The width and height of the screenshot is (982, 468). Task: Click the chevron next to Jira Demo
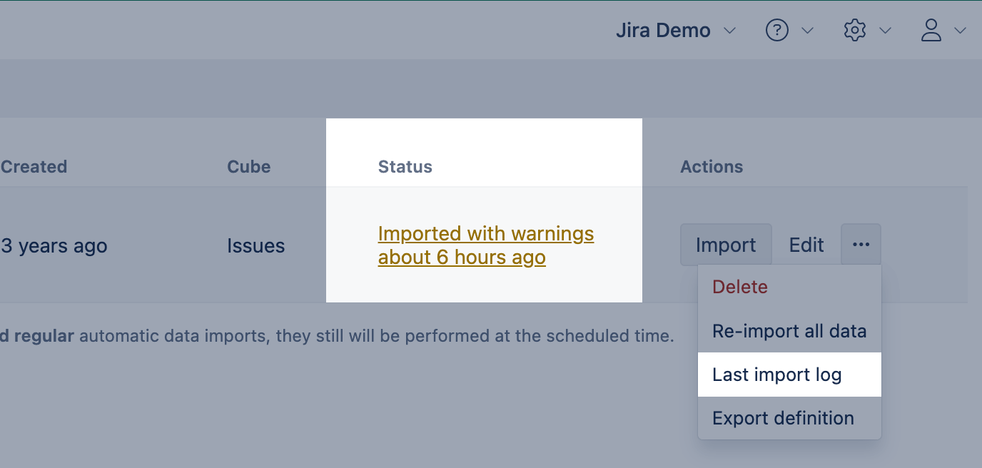(729, 31)
